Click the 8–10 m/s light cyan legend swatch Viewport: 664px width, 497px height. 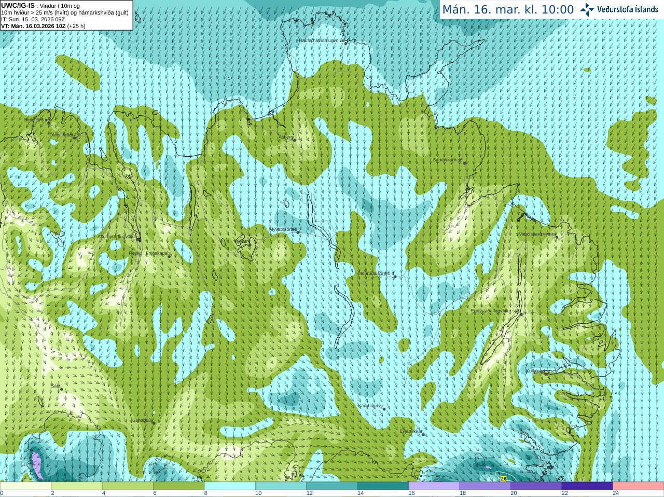click(x=230, y=486)
